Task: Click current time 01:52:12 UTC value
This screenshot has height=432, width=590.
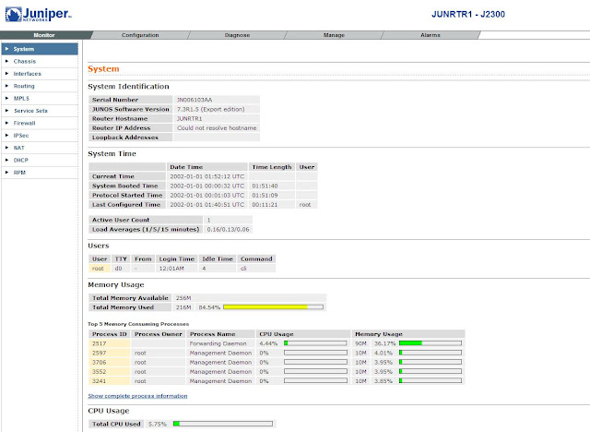Action: pyautogui.click(x=206, y=176)
